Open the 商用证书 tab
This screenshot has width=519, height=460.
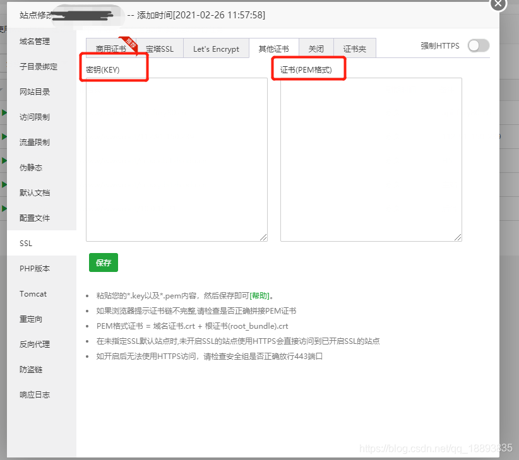coord(111,49)
